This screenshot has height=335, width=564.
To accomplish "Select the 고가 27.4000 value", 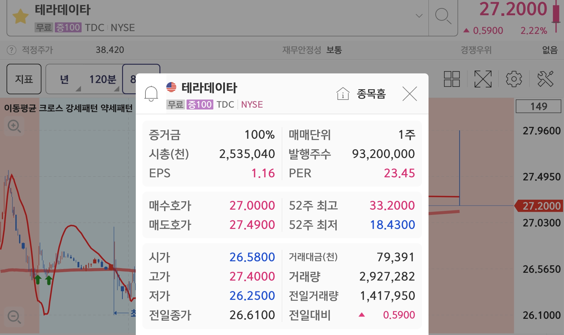I will point(252,277).
